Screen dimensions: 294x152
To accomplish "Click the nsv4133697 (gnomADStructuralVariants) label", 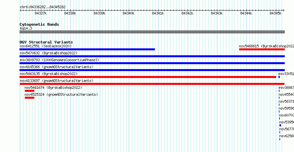I will click(56, 81).
